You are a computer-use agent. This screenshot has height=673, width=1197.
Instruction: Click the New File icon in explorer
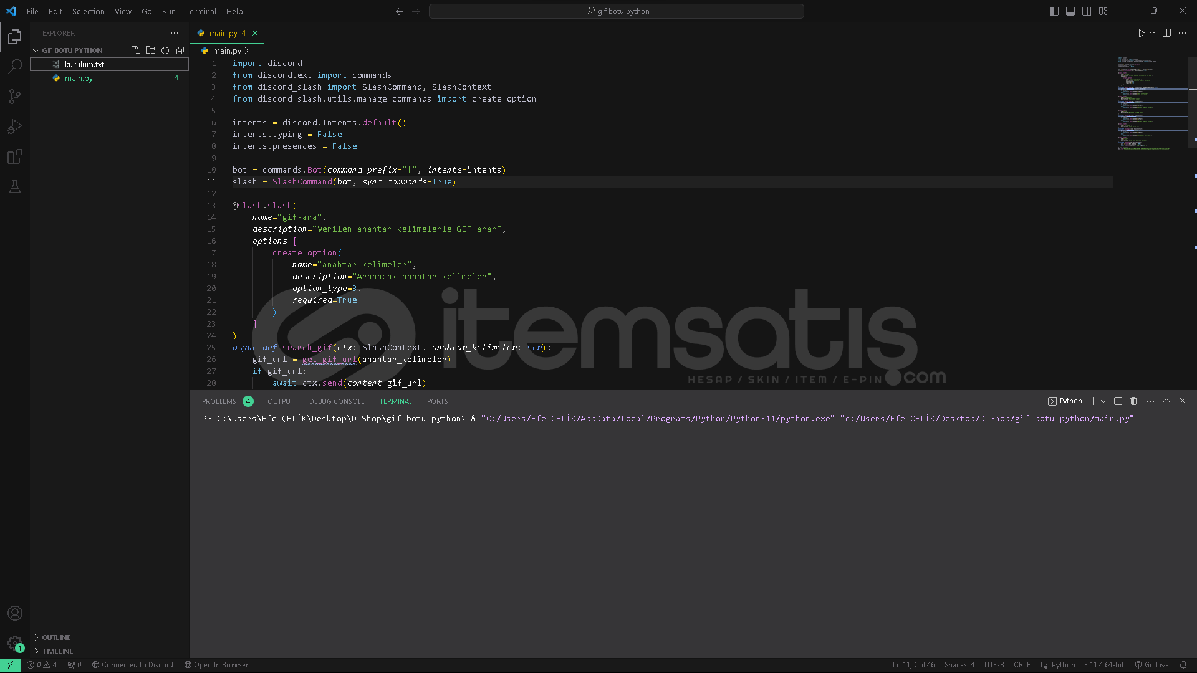[x=135, y=50]
